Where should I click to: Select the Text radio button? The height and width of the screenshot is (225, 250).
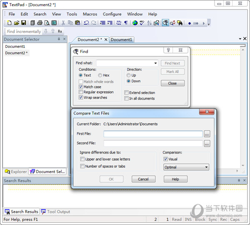point(81,75)
